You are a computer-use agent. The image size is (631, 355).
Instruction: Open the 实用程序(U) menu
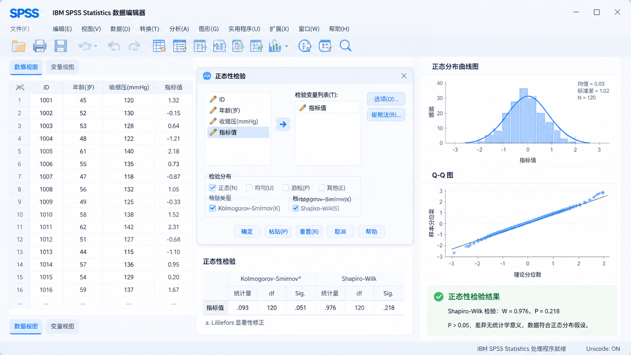(244, 29)
